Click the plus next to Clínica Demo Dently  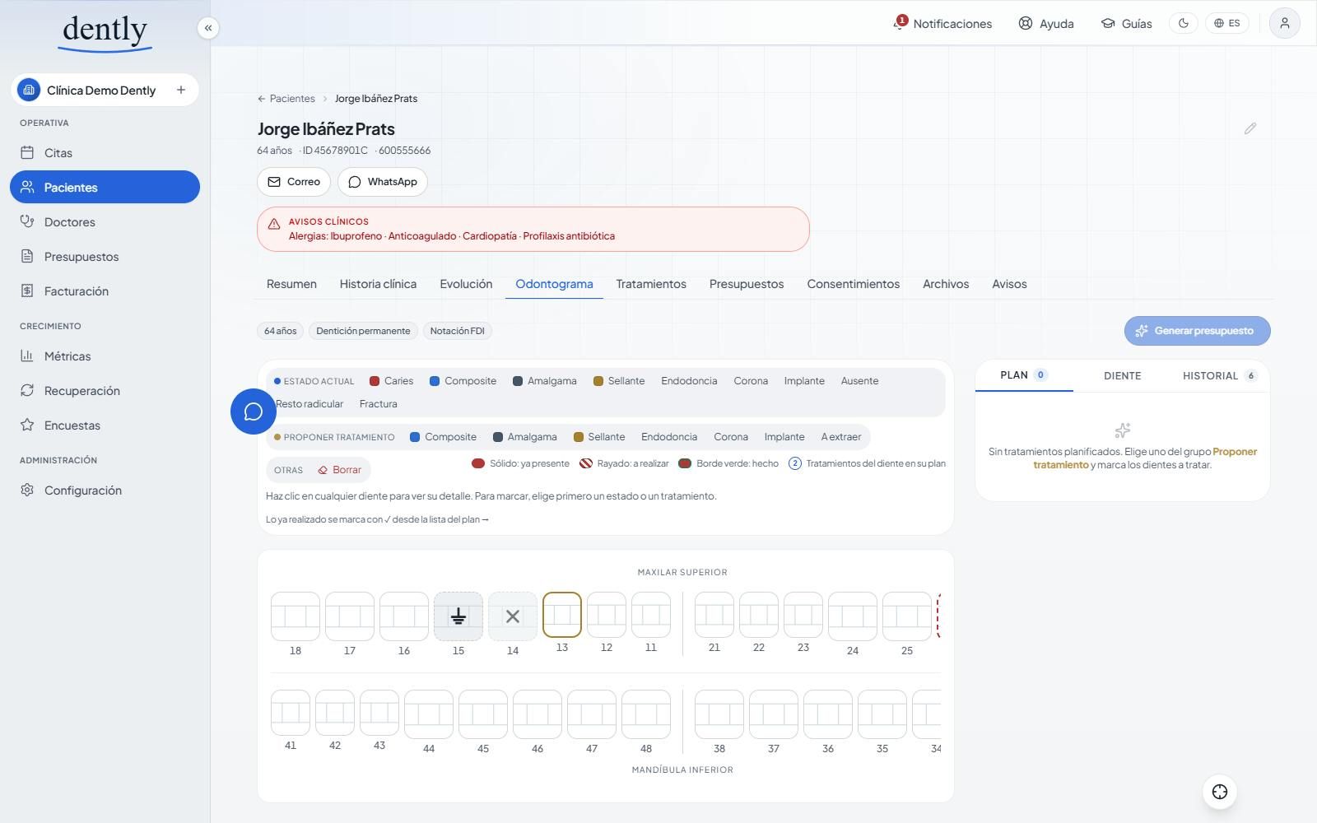[181, 90]
